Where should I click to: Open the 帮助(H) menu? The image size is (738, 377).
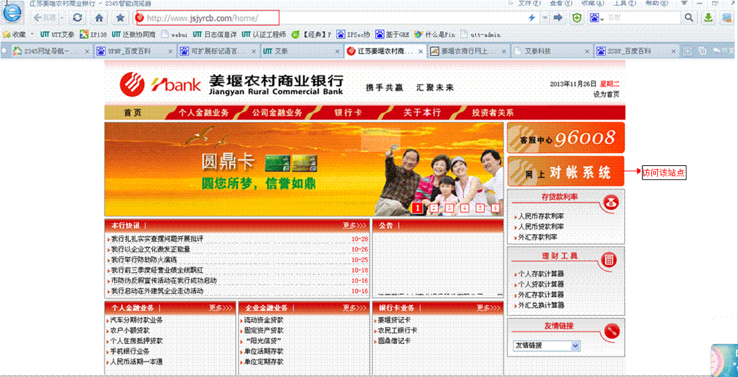tap(657, 3)
